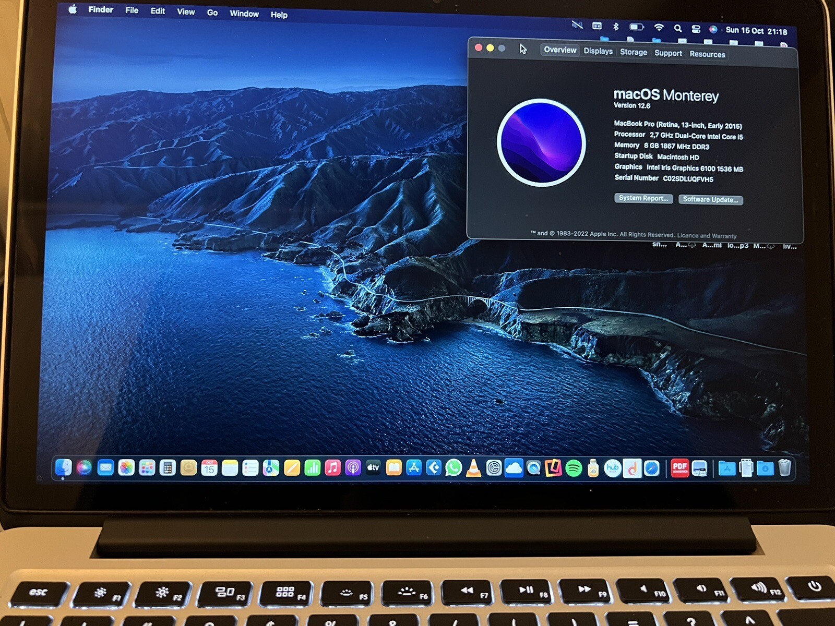Open the Licence and Warranty link
This screenshot has height=626, width=835.
click(x=707, y=236)
